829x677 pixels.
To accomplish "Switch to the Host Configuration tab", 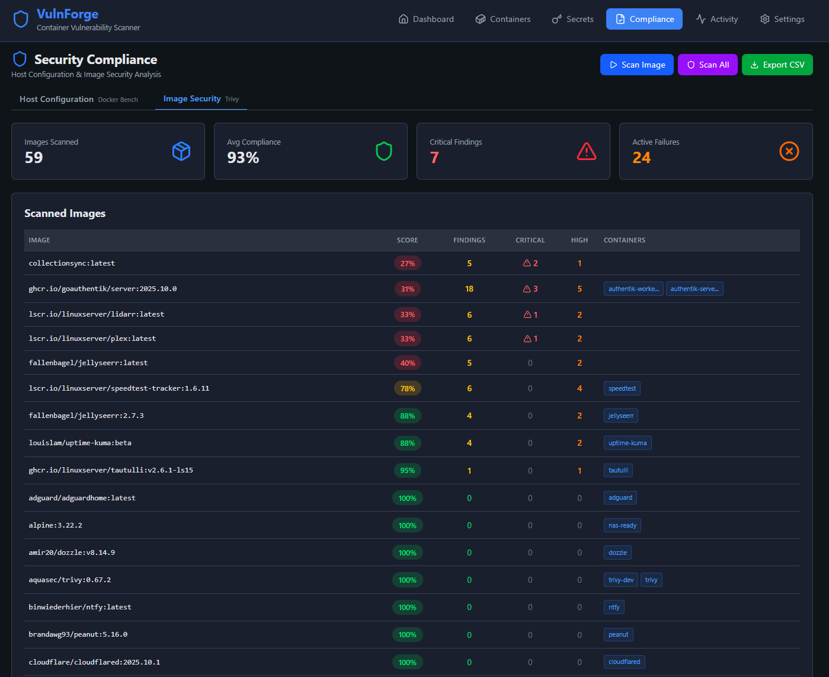I will pos(78,99).
